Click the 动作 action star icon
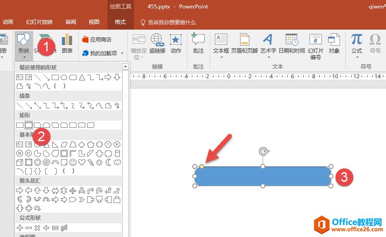386x237 pixels. tap(176, 40)
